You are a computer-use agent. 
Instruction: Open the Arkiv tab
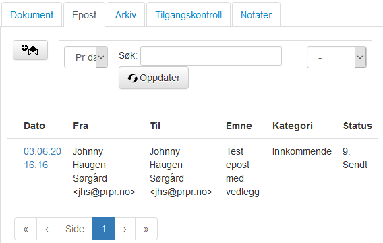126,15
